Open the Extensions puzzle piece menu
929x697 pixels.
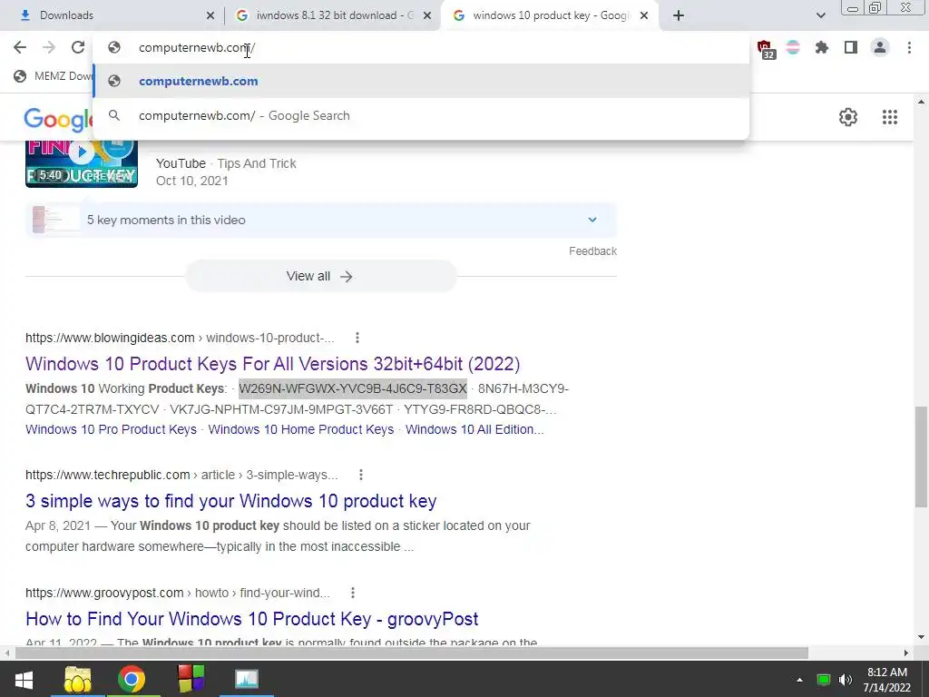[822, 47]
